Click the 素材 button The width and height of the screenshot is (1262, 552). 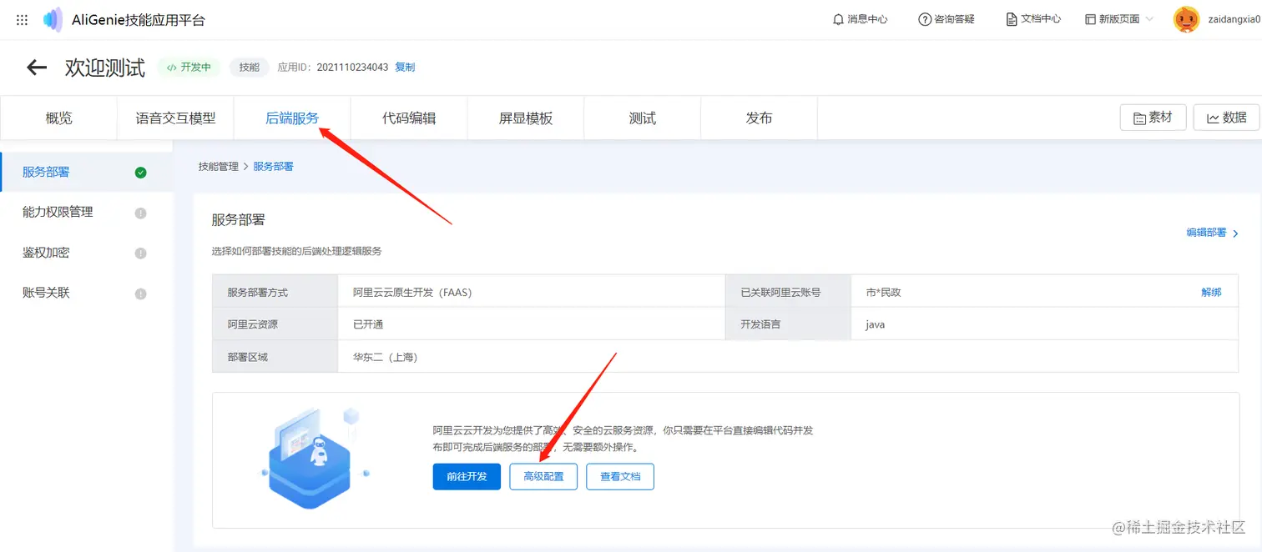pos(1153,118)
